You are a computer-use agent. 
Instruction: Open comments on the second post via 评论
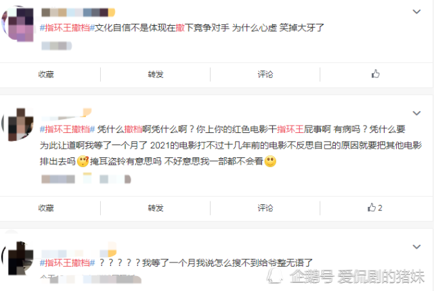pos(265,208)
